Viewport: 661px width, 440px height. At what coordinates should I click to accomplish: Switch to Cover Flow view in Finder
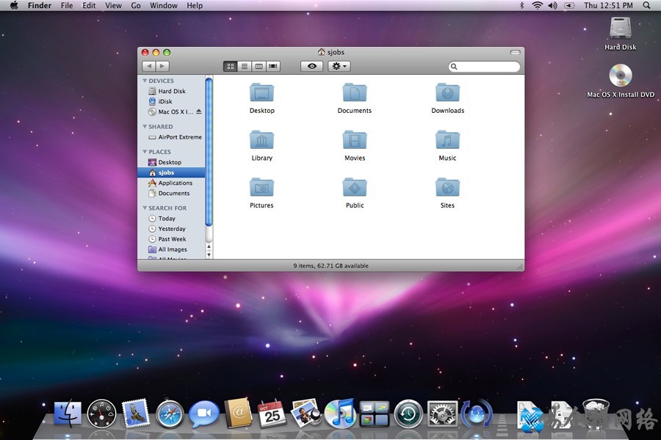pyautogui.click(x=272, y=66)
